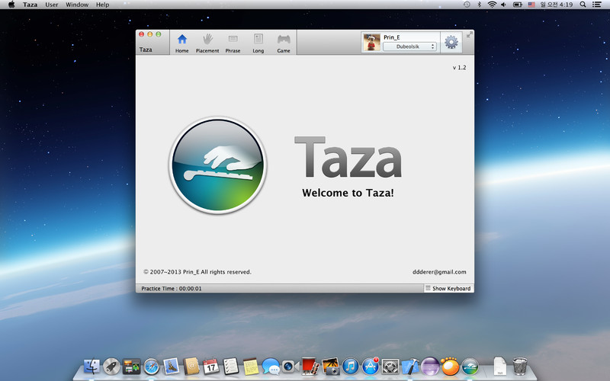Open the Home section in the toolbar
This screenshot has width=610, height=381.
tap(182, 43)
